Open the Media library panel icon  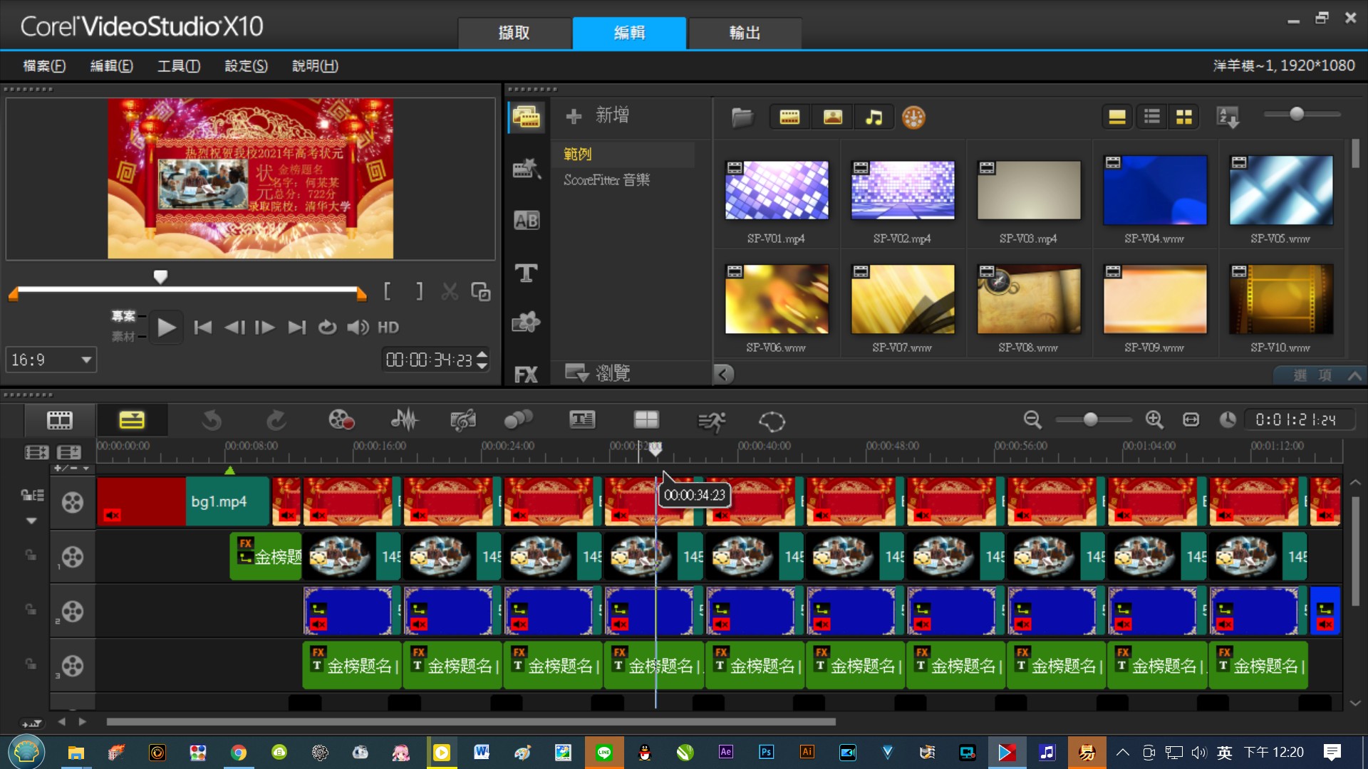(x=527, y=117)
